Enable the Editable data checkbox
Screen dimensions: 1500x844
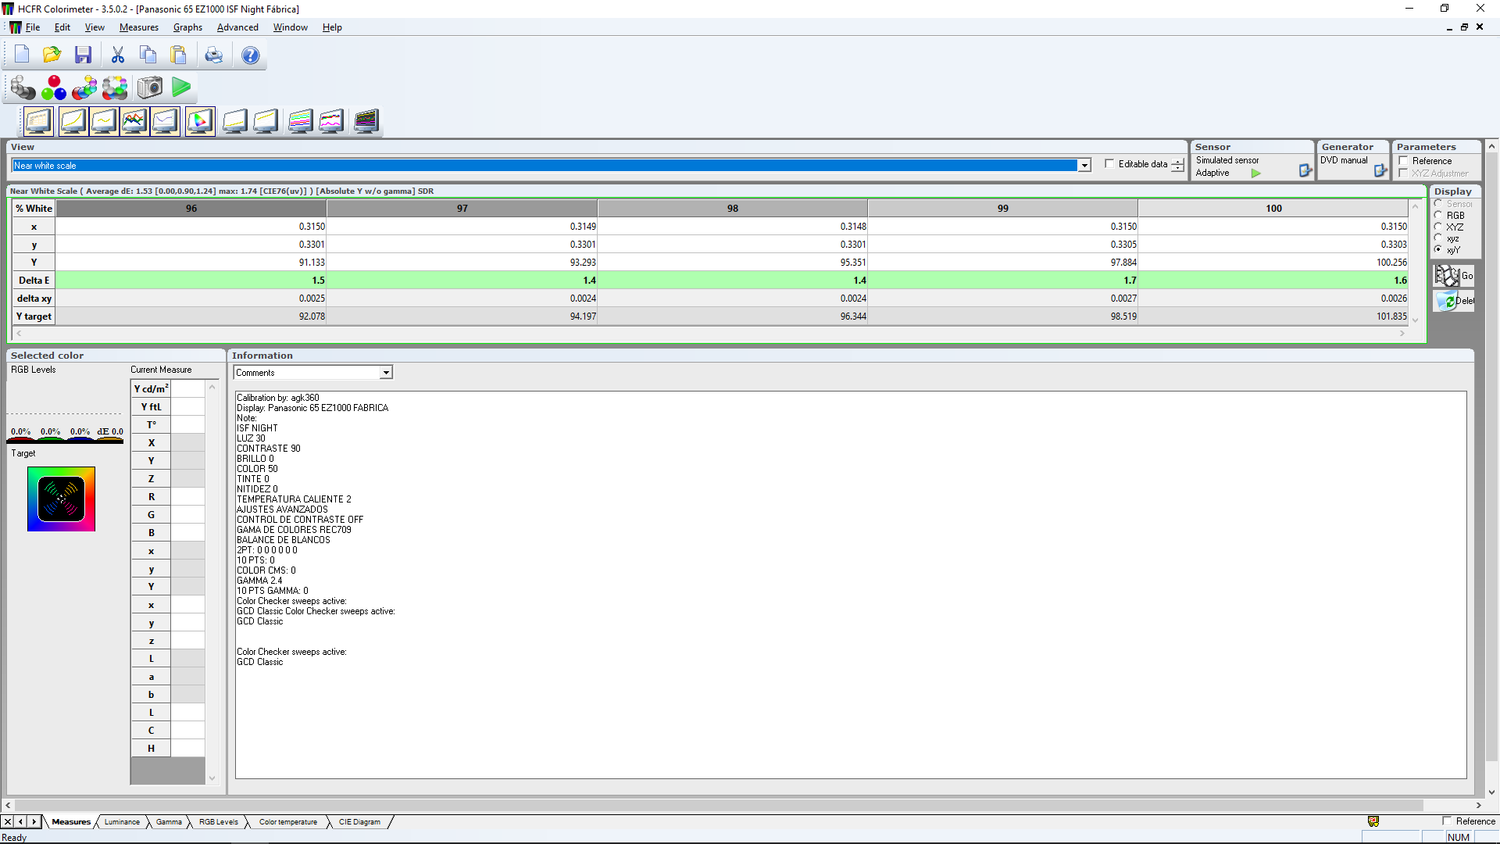tap(1109, 164)
